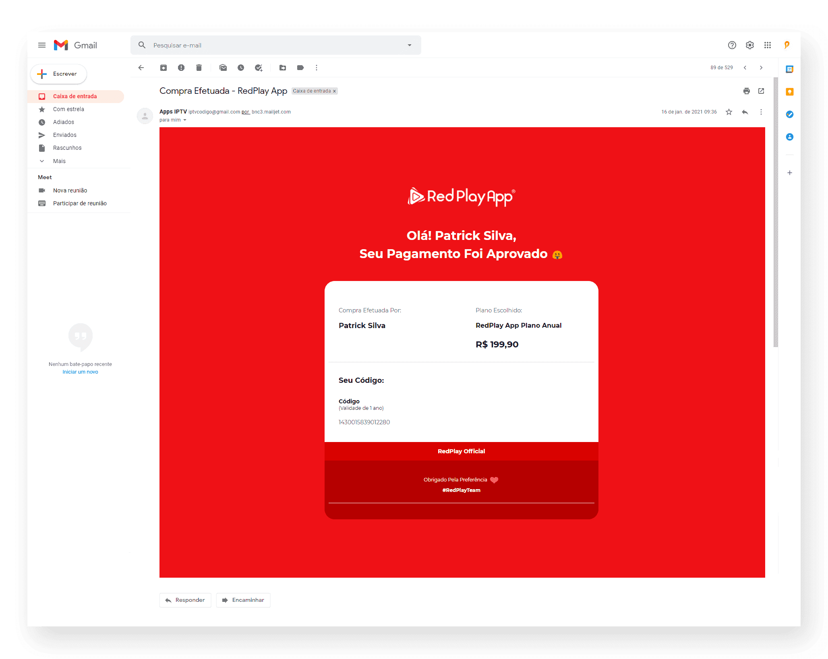Image resolution: width=828 pixels, height=659 pixels.
Task: Click the RedPlay App logo in email
Action: point(462,196)
